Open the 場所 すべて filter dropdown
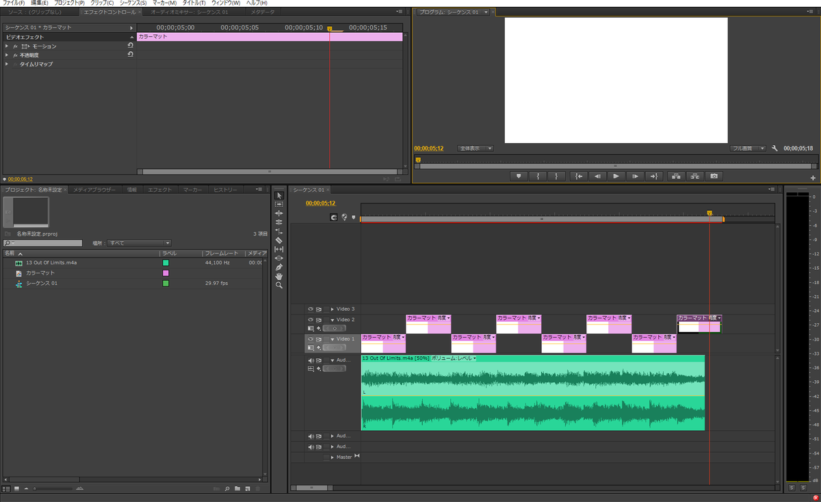 click(x=139, y=243)
